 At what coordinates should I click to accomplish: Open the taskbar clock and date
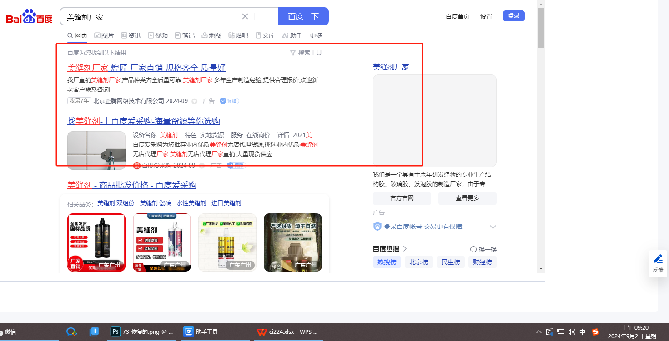click(634, 332)
